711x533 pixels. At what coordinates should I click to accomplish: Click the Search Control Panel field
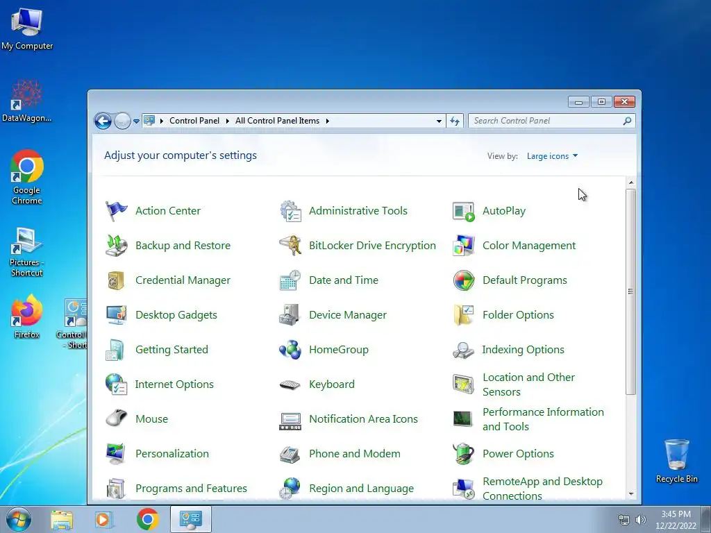click(x=551, y=121)
